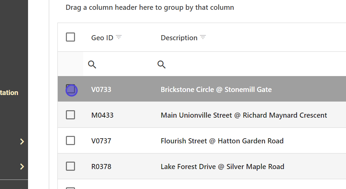Viewport: 346px width, 189px height.
Task: Check the box for row M0433
Action: click(70, 115)
